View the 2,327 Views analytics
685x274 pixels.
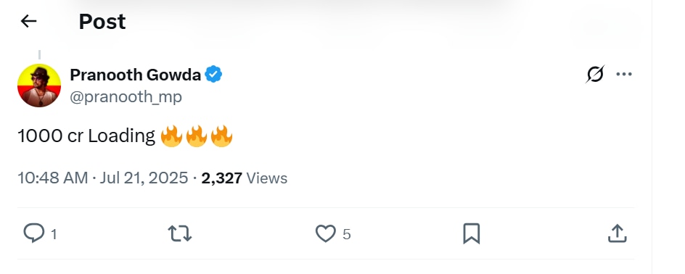tap(245, 178)
